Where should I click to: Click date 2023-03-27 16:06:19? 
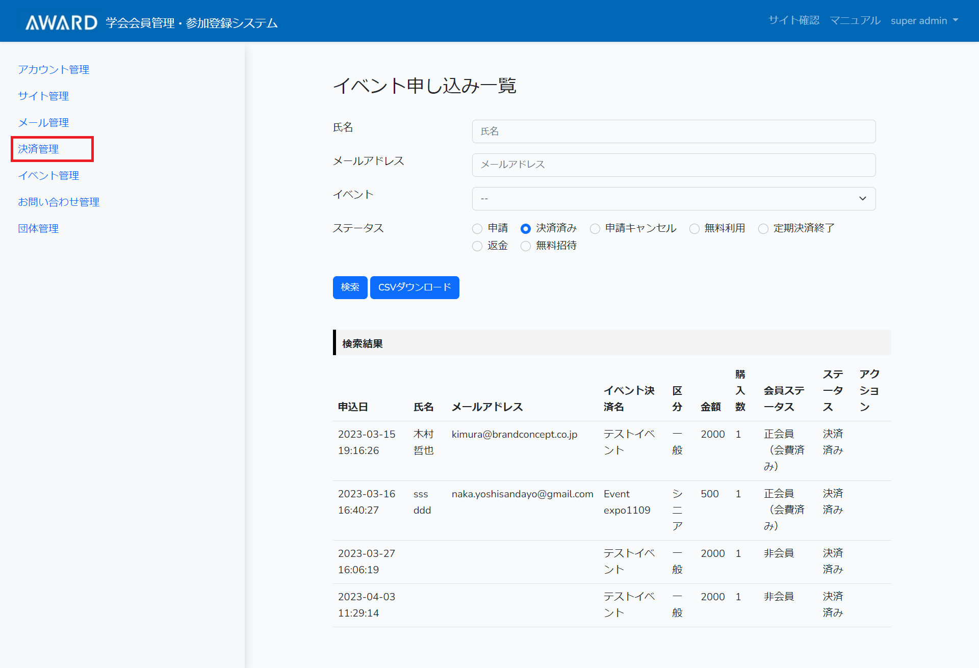[367, 562]
